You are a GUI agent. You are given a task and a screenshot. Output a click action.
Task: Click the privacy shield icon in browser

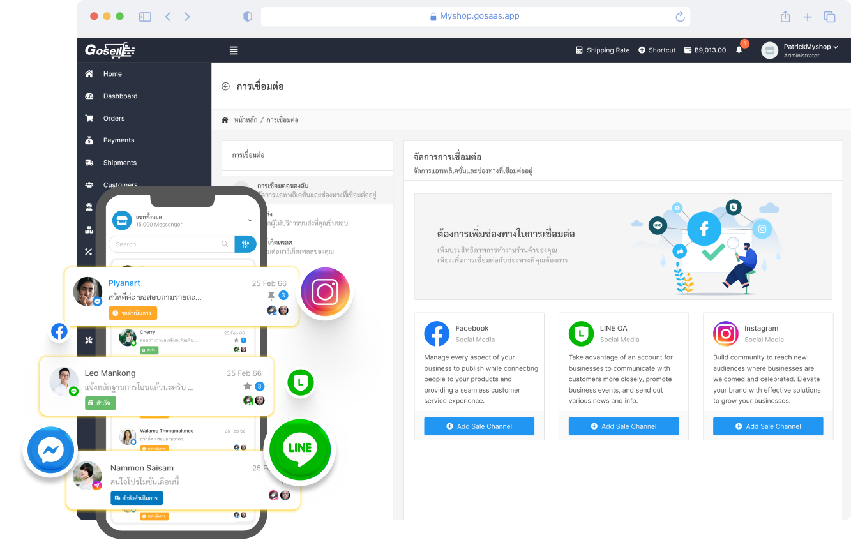[x=248, y=17]
